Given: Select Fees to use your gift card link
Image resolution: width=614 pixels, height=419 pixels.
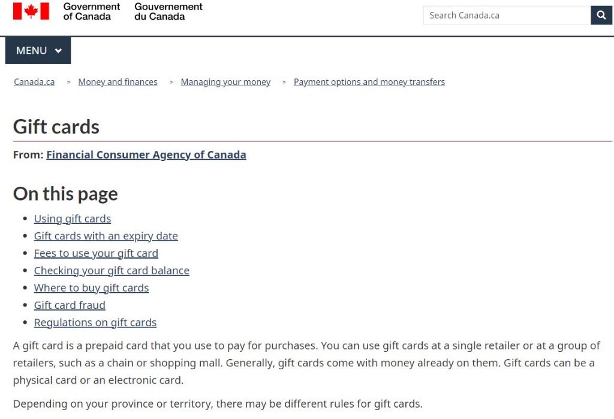Looking at the screenshot, I should pyautogui.click(x=96, y=253).
